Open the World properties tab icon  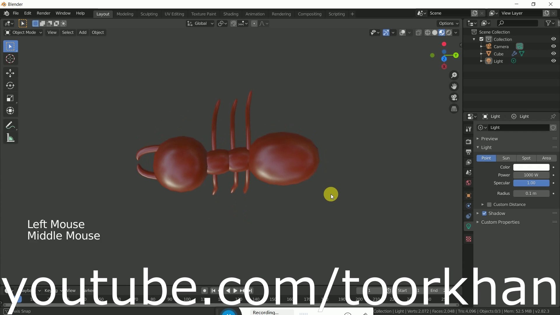click(468, 183)
